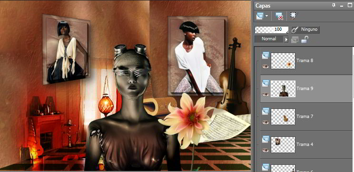
Task: Select the Trama 8 flower thumbnail
Action: pyautogui.click(x=283, y=61)
